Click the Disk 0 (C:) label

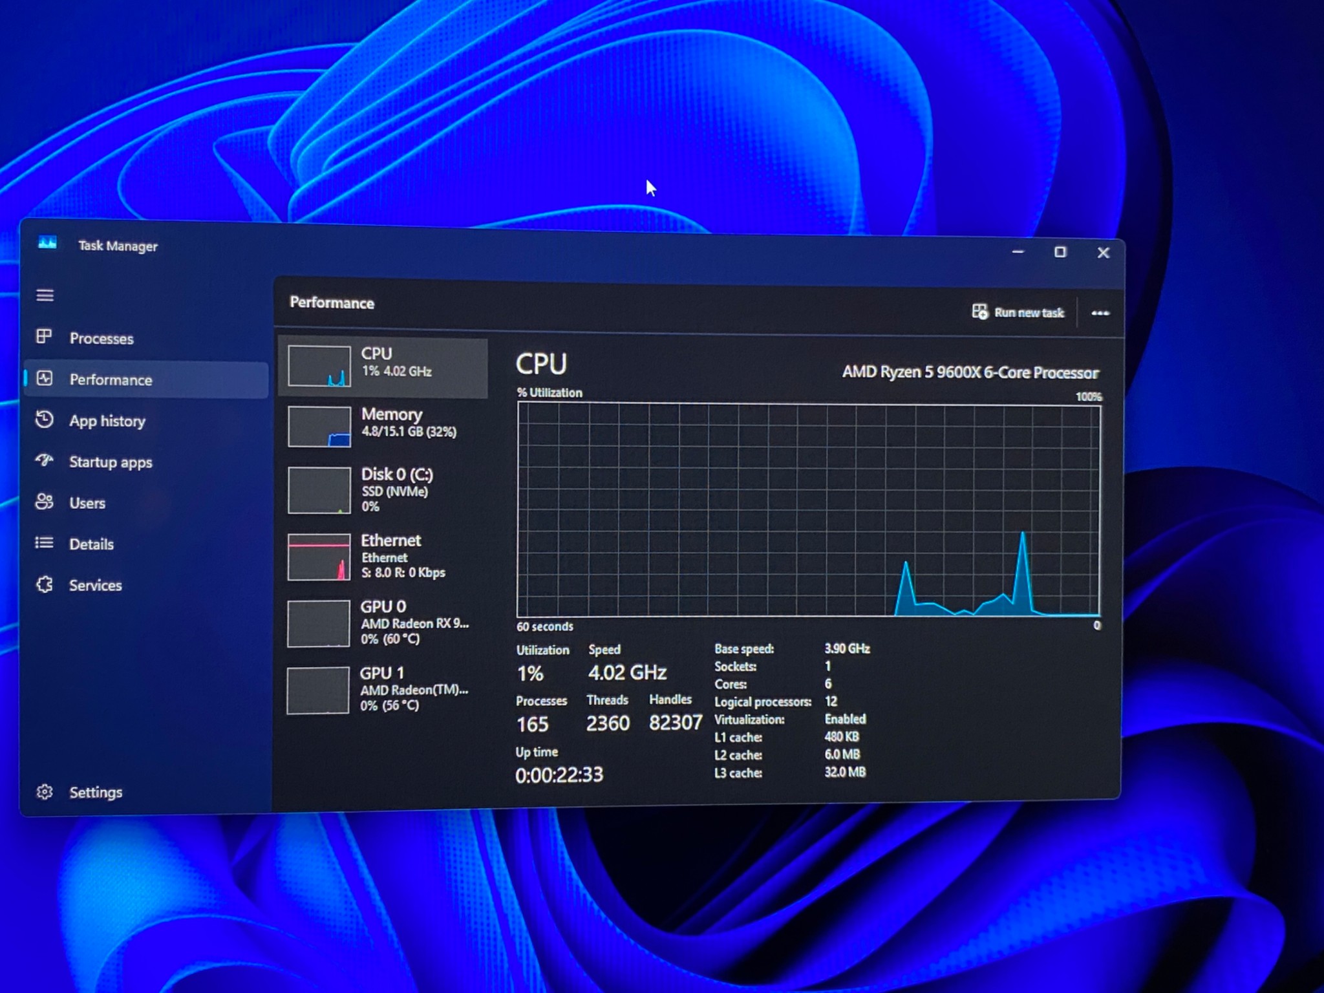click(397, 474)
